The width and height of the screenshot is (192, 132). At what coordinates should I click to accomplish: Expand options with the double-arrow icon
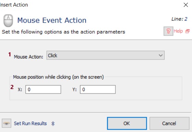pyautogui.click(x=53, y=123)
